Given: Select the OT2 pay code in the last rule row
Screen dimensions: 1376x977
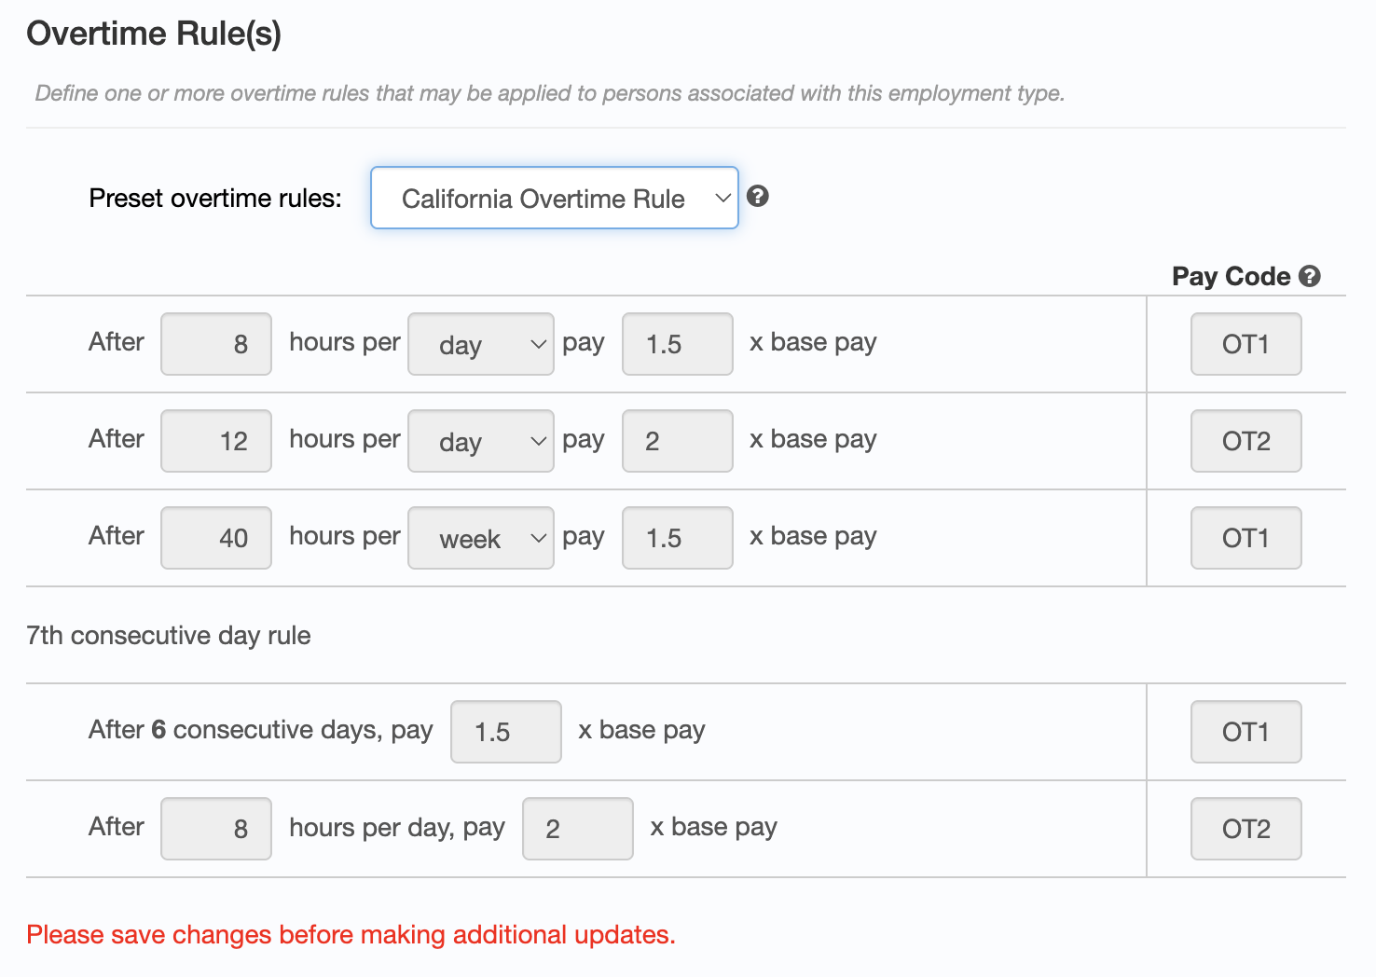Looking at the screenshot, I should point(1245,829).
